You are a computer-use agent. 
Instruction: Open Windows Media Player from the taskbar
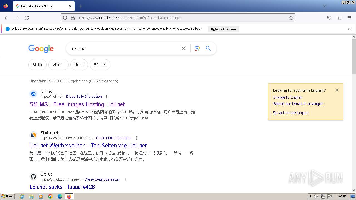point(41,196)
